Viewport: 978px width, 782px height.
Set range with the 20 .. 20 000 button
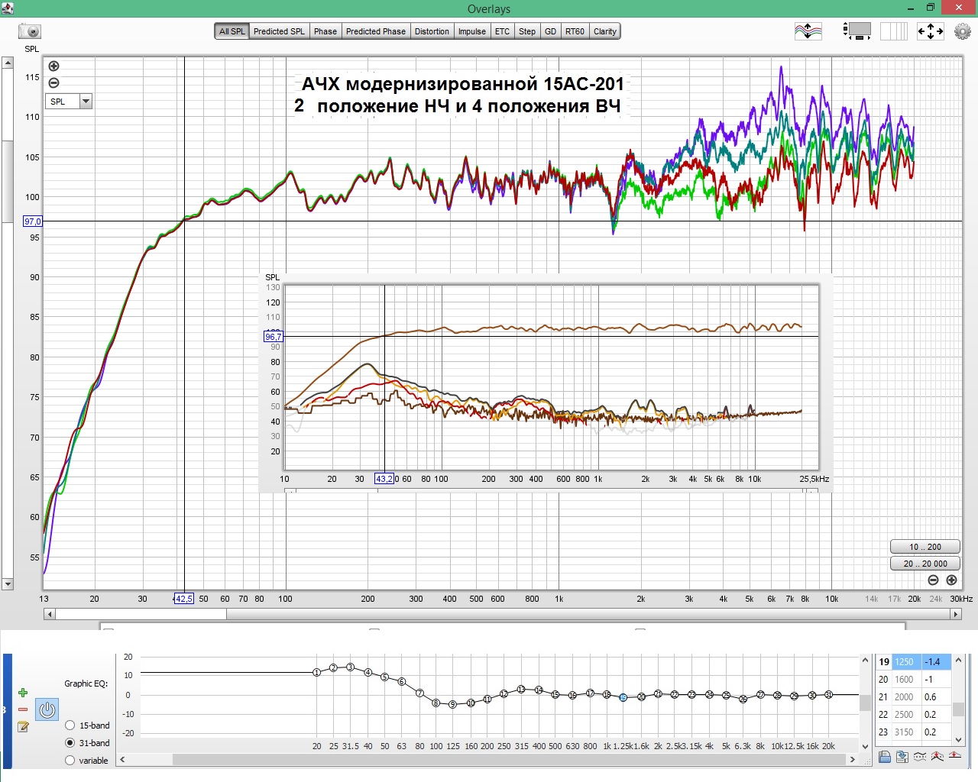tap(925, 564)
